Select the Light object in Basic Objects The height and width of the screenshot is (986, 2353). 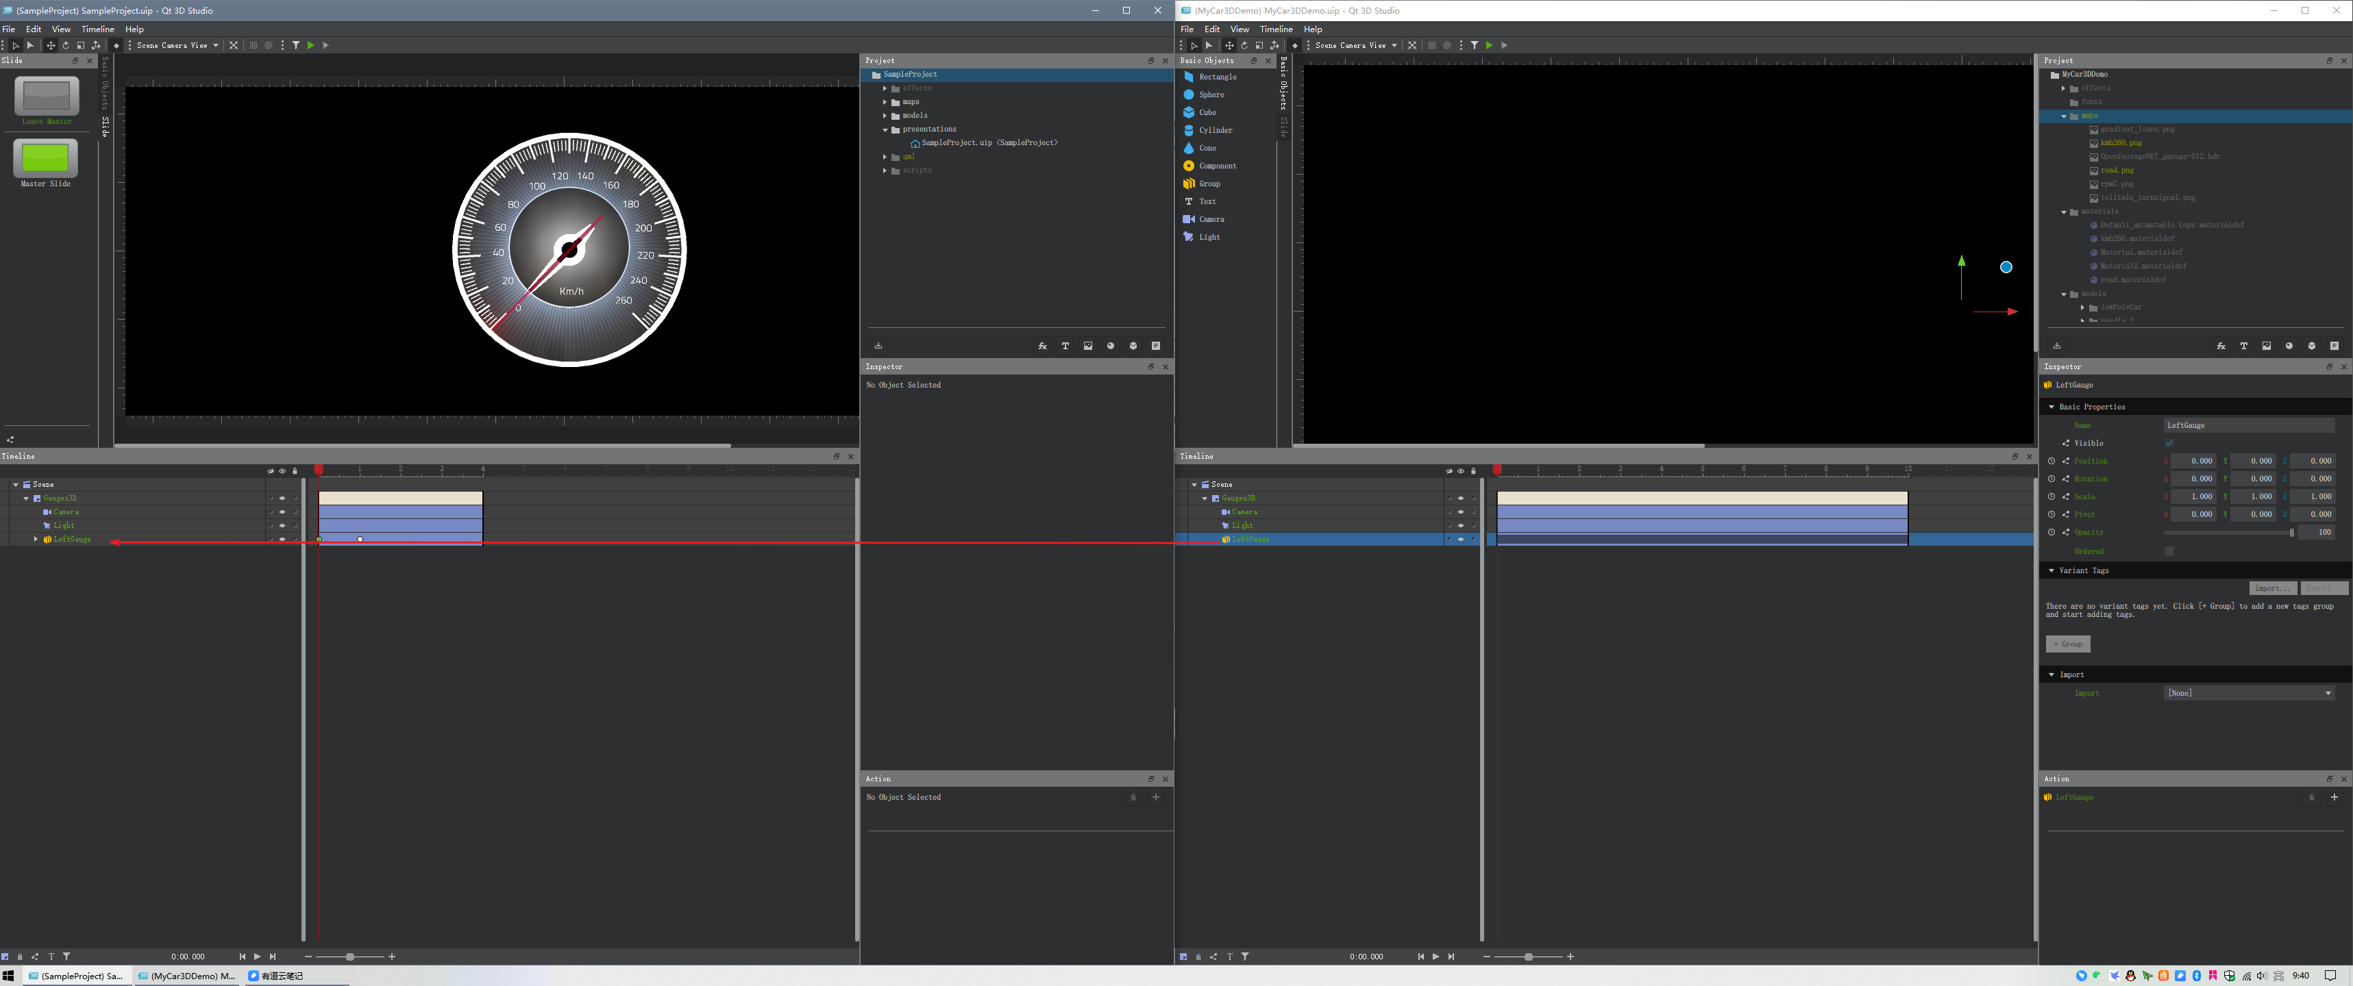click(1209, 238)
